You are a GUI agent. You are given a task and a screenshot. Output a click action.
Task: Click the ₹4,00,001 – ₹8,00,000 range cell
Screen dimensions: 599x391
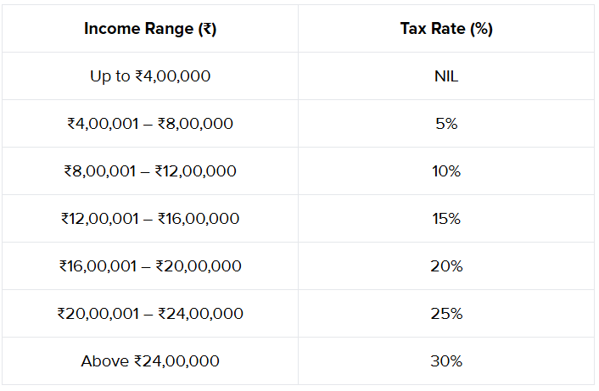pyautogui.click(x=150, y=124)
